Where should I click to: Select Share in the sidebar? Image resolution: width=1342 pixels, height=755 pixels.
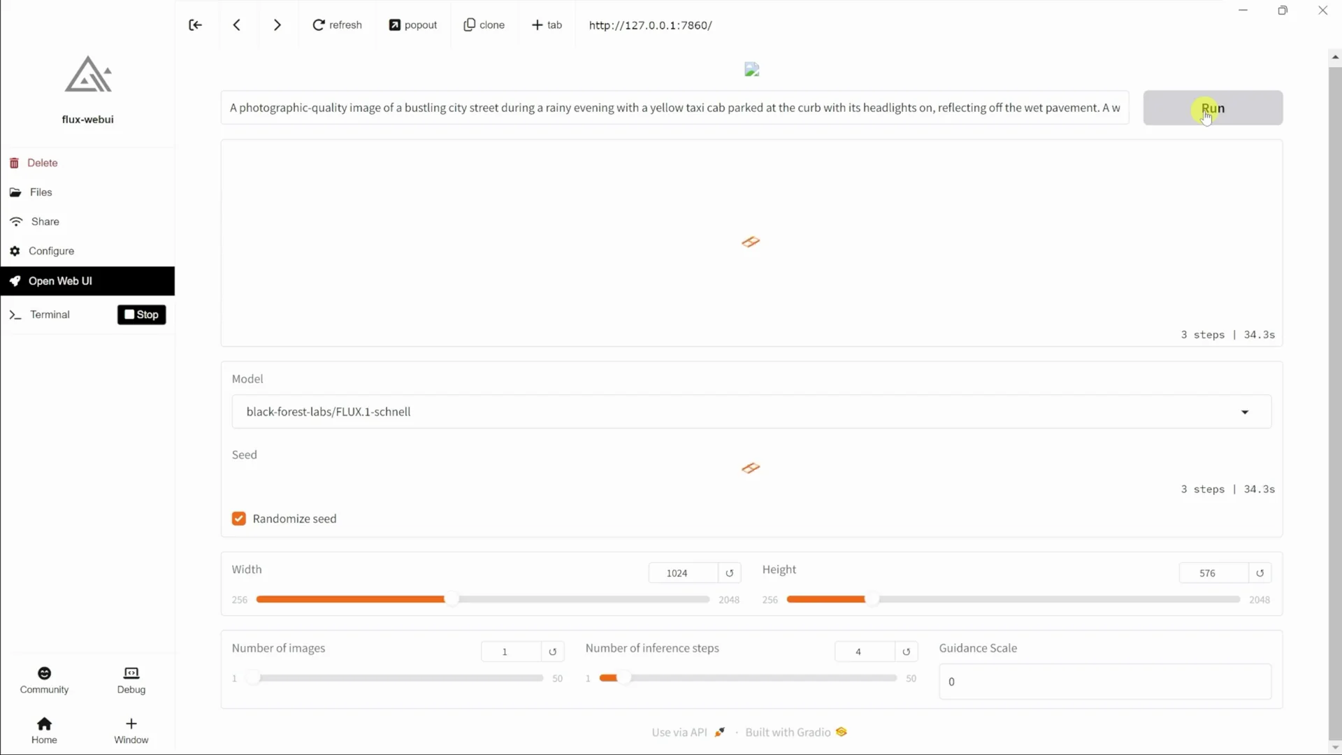click(x=43, y=221)
